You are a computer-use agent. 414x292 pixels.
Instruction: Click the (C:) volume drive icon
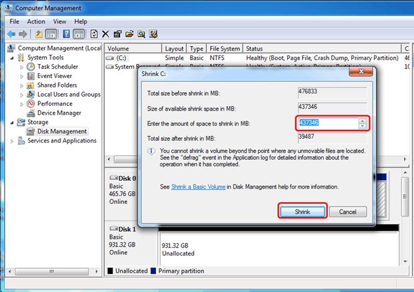110,58
